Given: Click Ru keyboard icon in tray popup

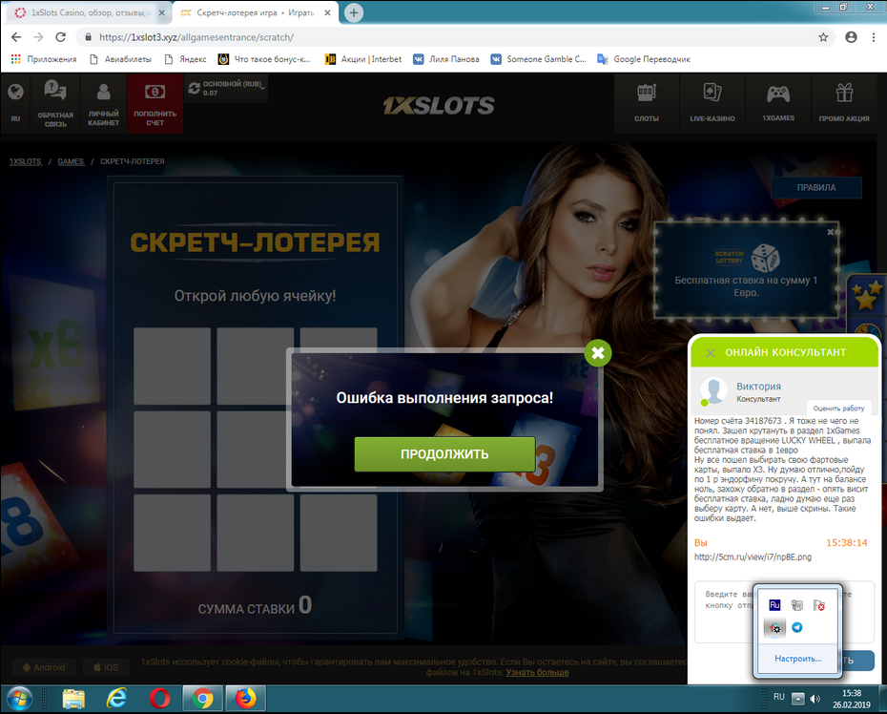Looking at the screenshot, I should 775,605.
